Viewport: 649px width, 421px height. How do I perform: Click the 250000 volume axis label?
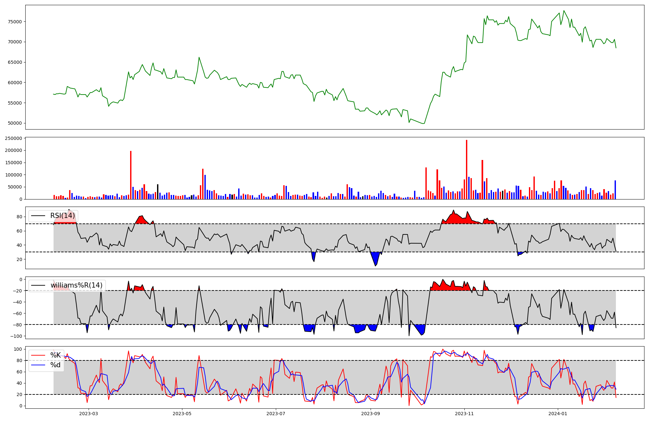[13, 138]
